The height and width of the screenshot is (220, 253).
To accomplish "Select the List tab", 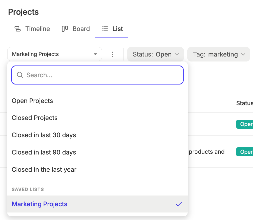I will pyautogui.click(x=112, y=29).
